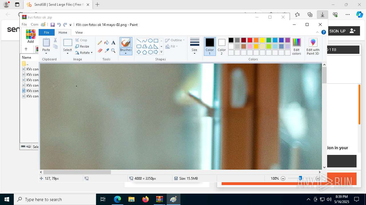
Task: Collapse the ribbon with the chevron
Action: click(317, 32)
